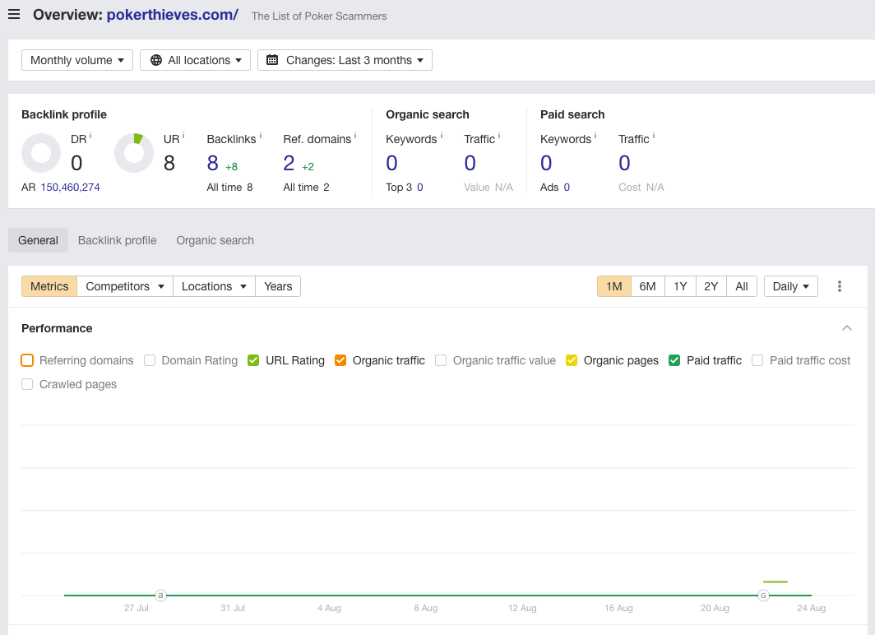The height and width of the screenshot is (635, 875).
Task: Open the Daily interval dropdown
Action: (x=791, y=286)
